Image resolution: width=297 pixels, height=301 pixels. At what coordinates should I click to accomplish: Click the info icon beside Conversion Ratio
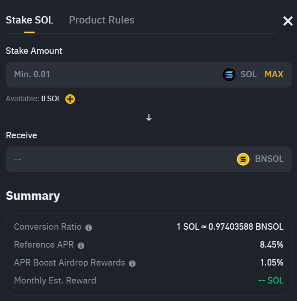point(88,228)
